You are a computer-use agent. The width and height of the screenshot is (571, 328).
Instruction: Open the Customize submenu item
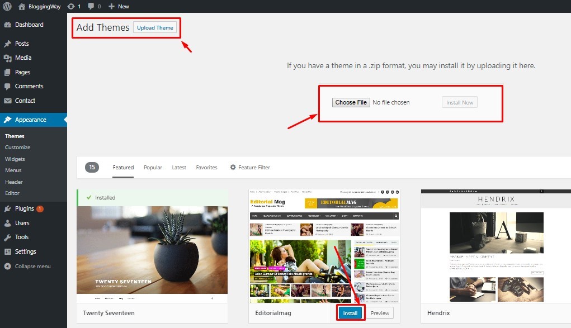tap(17, 148)
